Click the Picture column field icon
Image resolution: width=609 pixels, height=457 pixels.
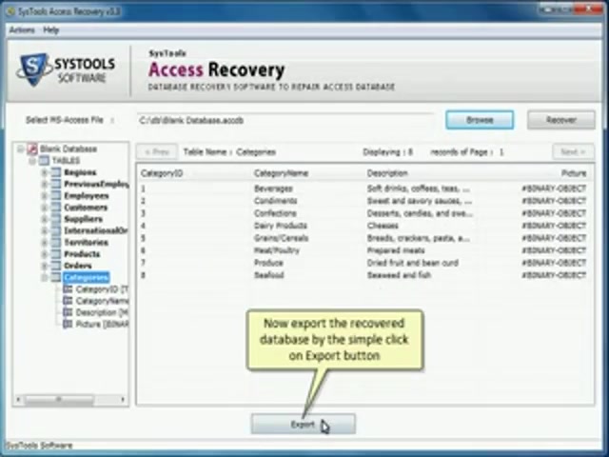point(68,324)
